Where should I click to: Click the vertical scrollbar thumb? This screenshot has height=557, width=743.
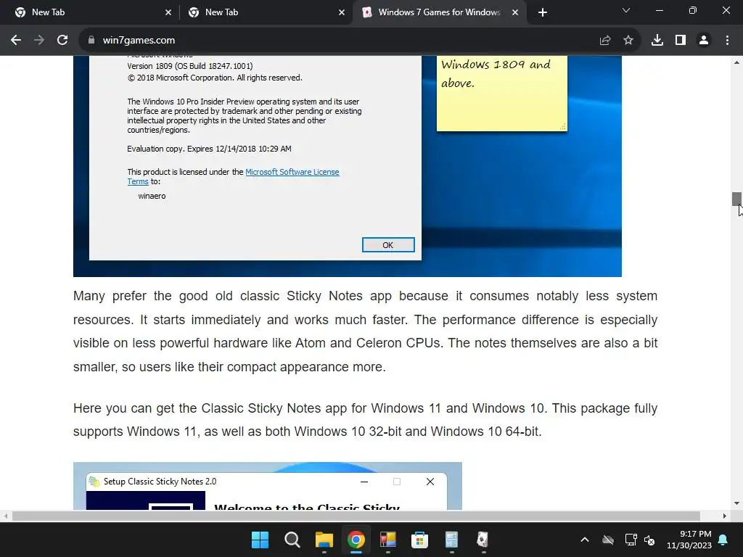click(x=736, y=199)
